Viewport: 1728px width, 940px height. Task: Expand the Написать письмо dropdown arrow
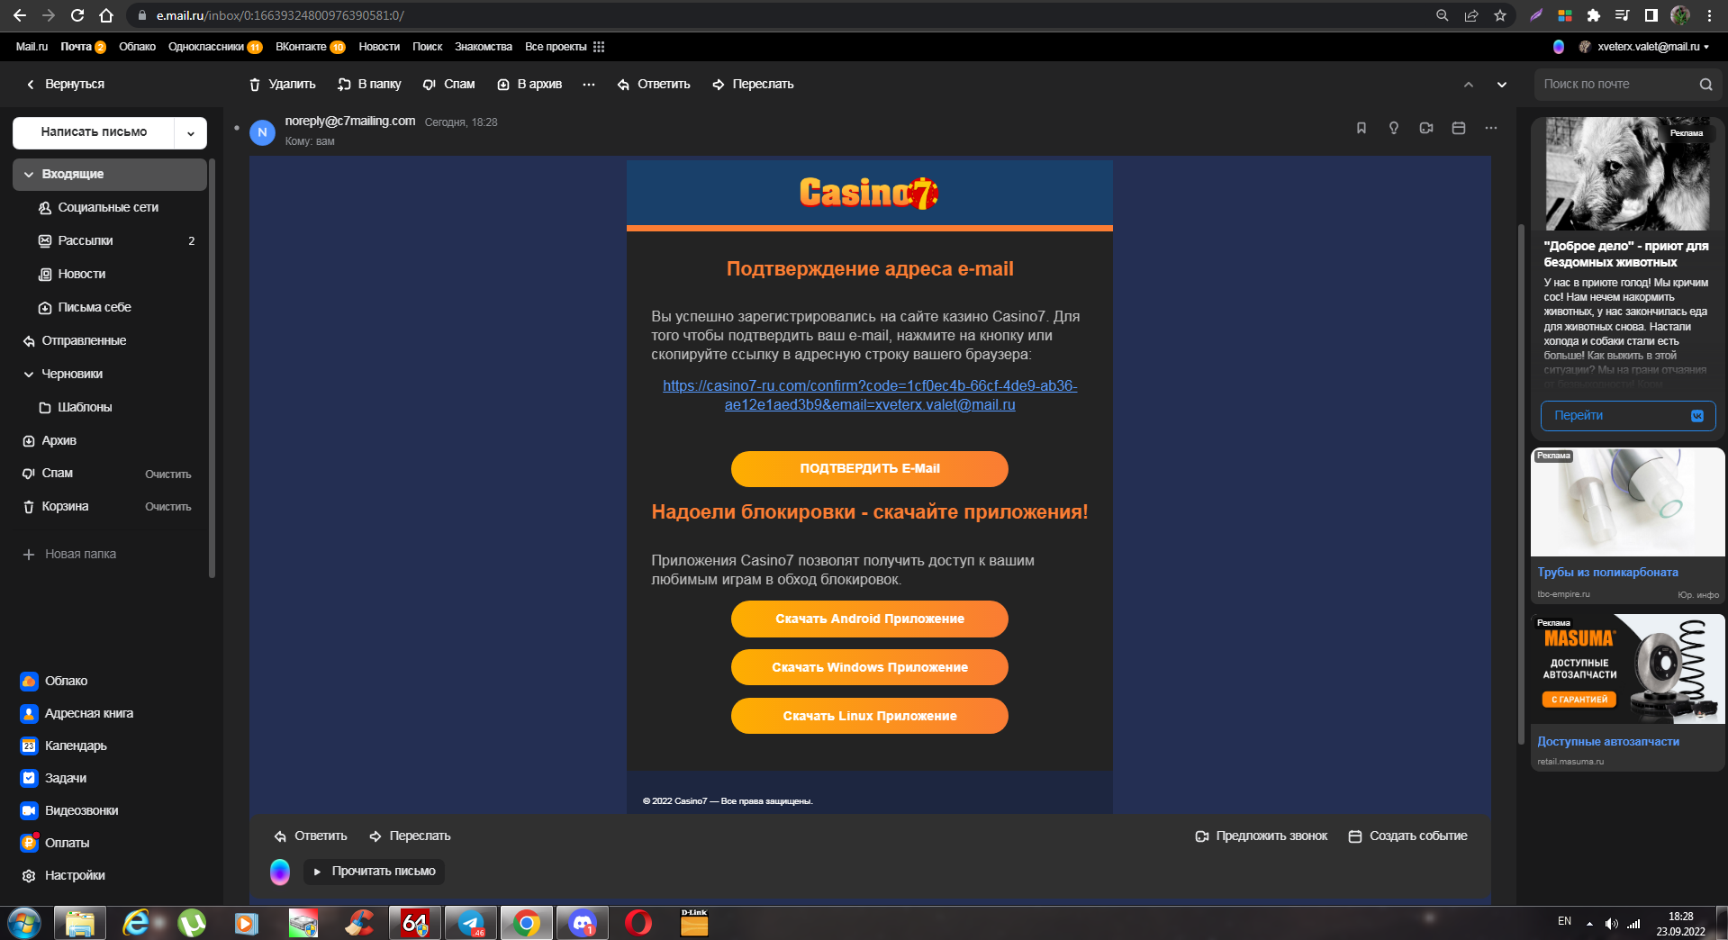pyautogui.click(x=191, y=133)
